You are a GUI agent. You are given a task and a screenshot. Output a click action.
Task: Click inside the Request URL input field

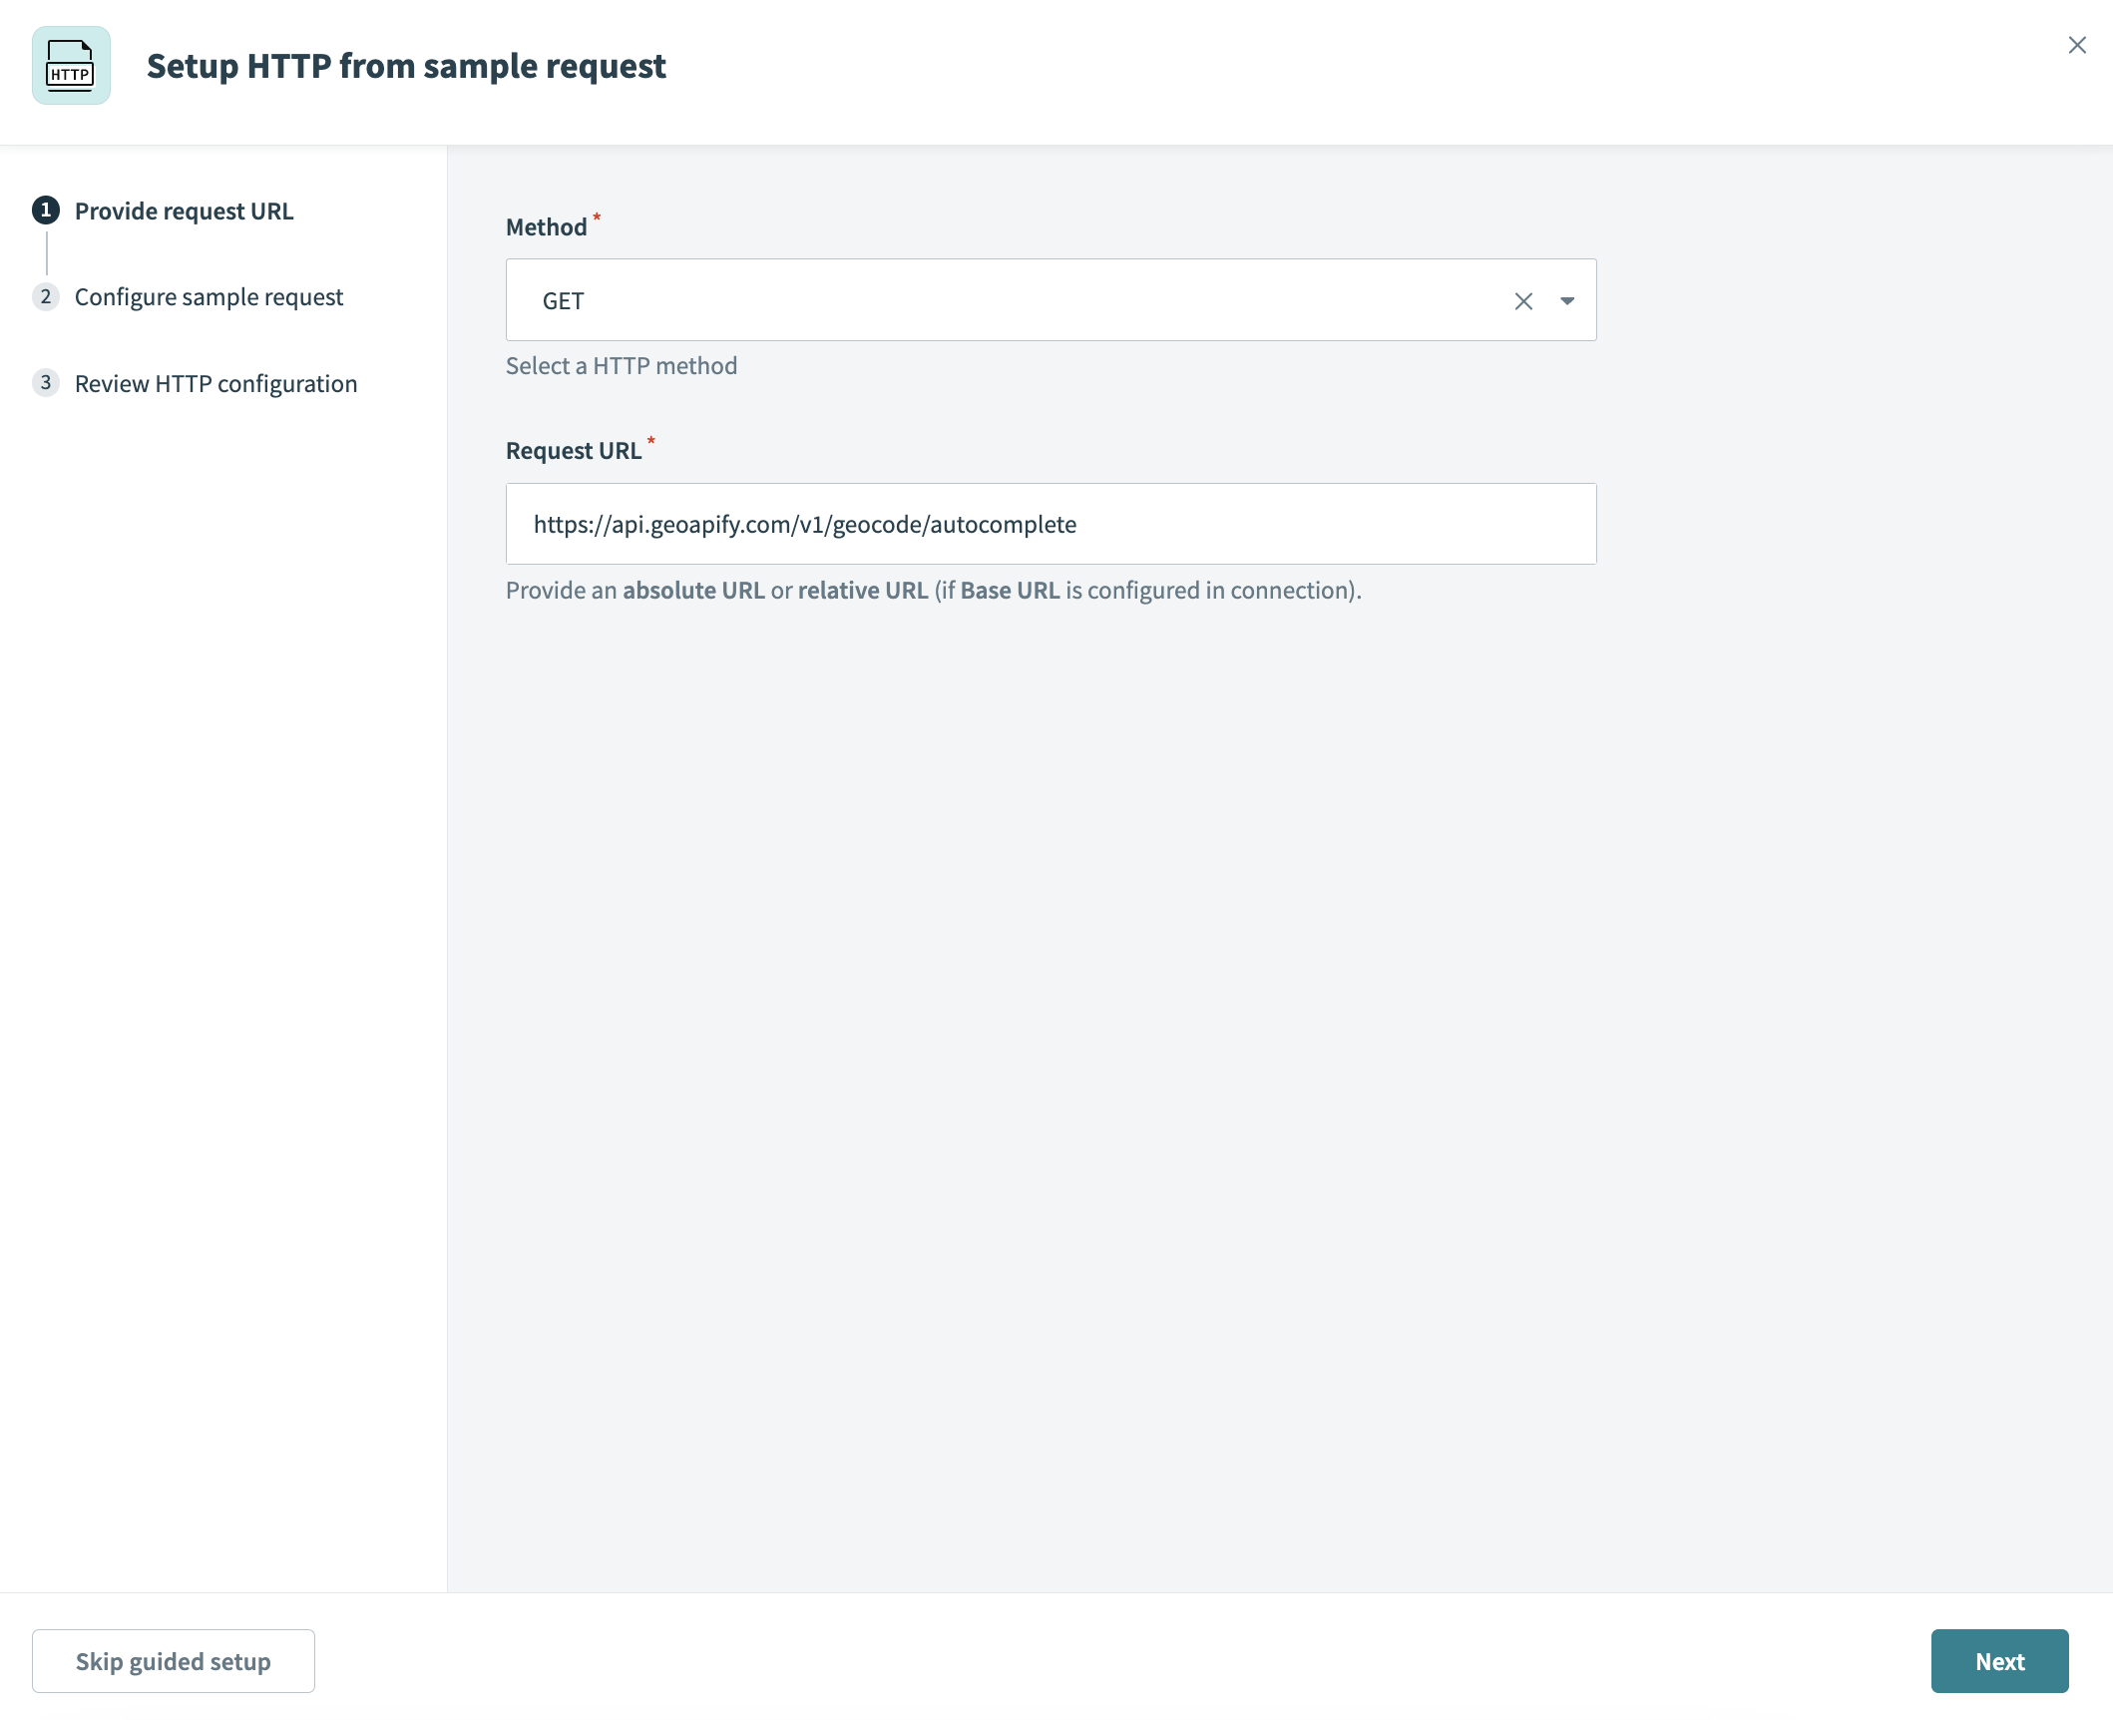(1050, 523)
